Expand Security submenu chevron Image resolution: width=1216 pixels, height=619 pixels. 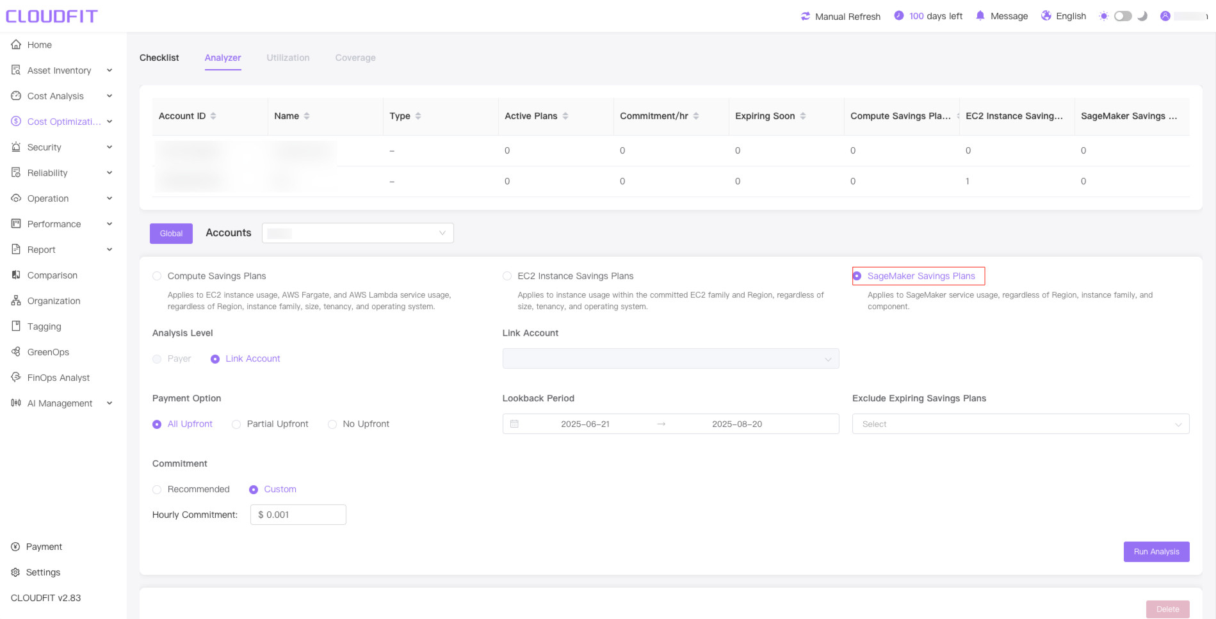109,147
